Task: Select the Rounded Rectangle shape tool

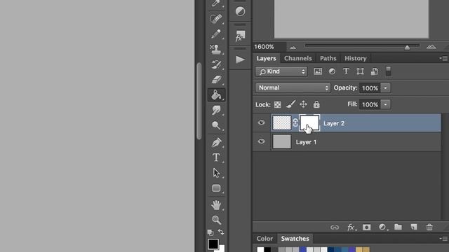Action: [216, 188]
